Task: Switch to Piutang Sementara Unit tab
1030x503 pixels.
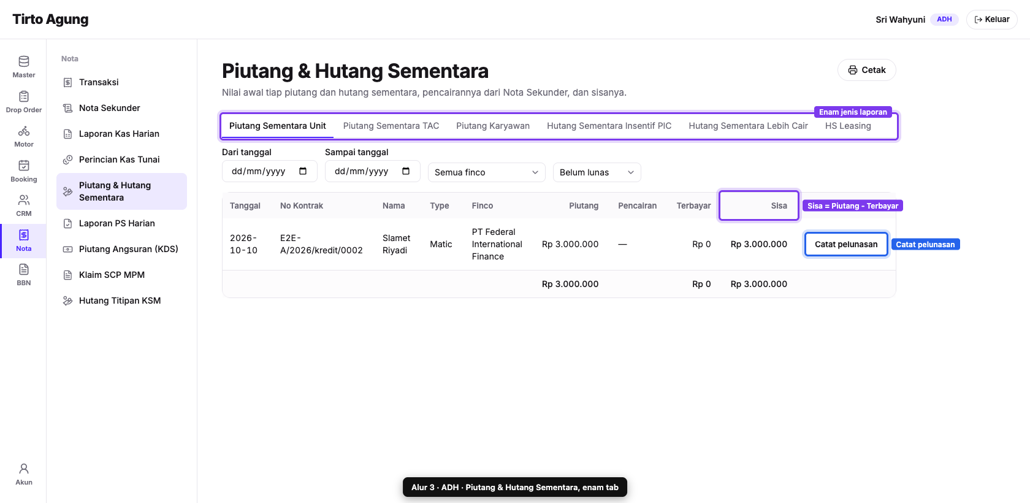Action: 278,126
